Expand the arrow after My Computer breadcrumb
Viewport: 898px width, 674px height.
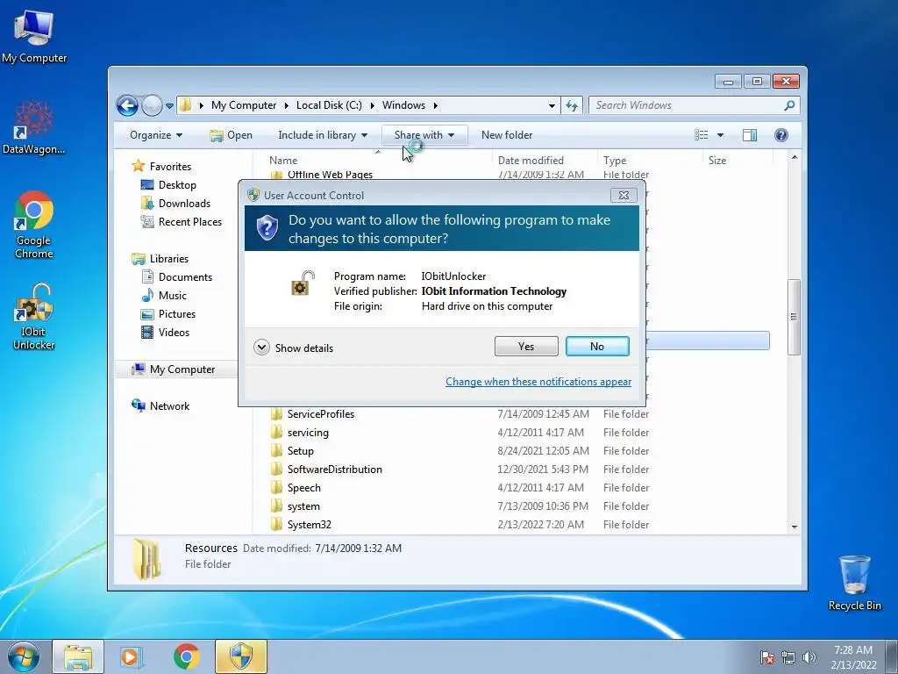(x=287, y=105)
